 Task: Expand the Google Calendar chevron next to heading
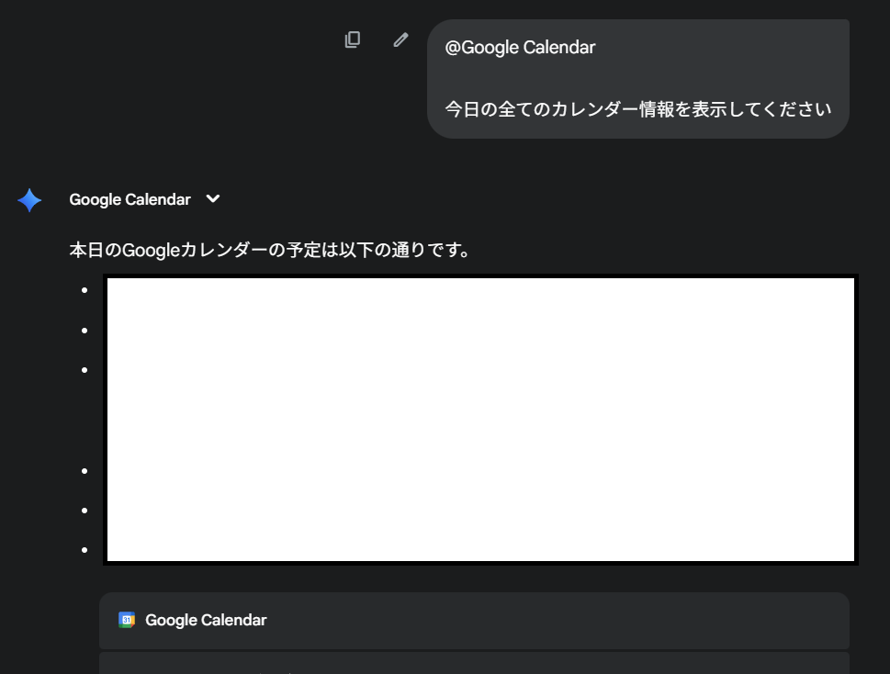coord(213,199)
